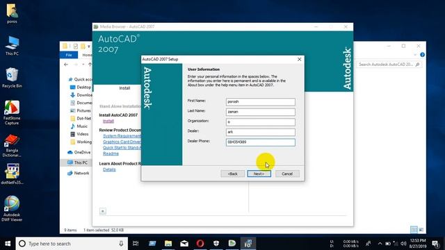Image resolution: width=445 pixels, height=250 pixels.
Task: Select Music in Explorer sidebar
Action: [x=79, y=126]
